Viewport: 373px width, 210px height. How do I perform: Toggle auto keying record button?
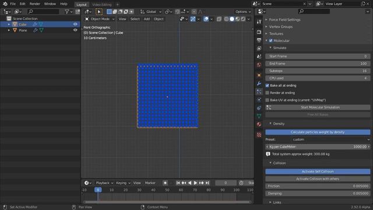165,183
